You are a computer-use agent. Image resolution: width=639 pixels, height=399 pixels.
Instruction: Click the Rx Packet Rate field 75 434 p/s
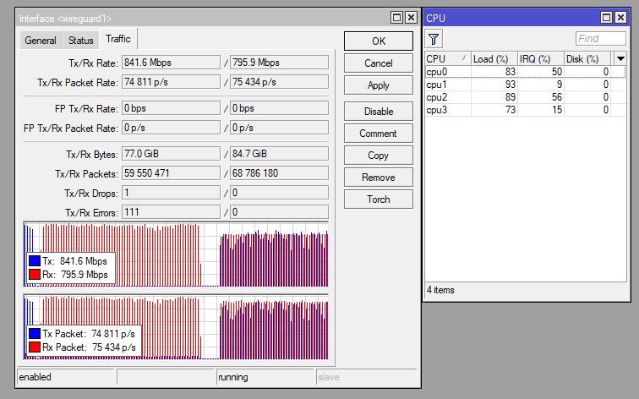click(x=279, y=82)
